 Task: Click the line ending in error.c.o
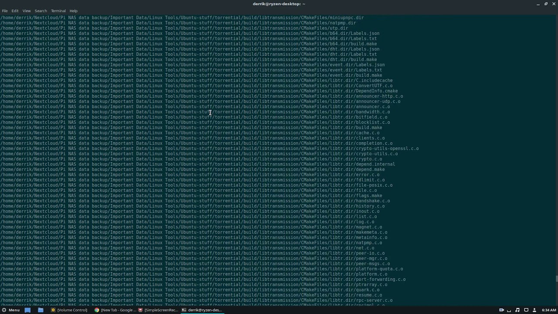190,174
